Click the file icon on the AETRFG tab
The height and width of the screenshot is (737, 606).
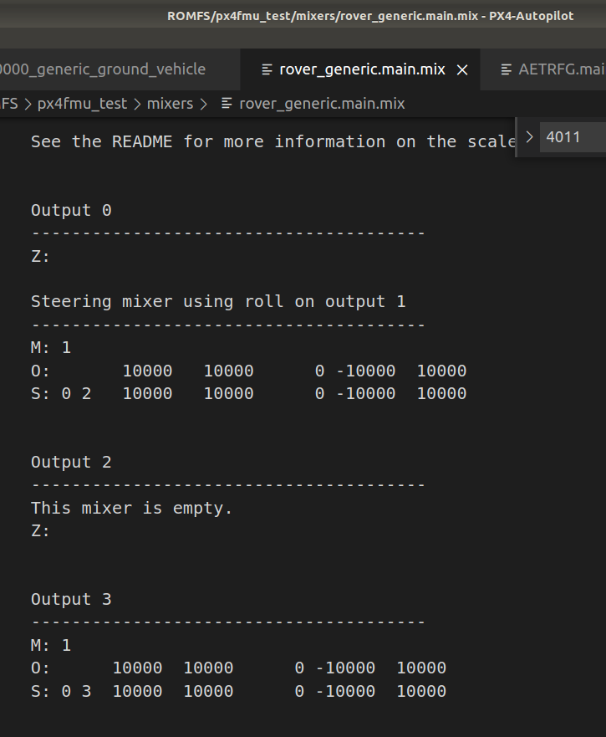pos(506,70)
